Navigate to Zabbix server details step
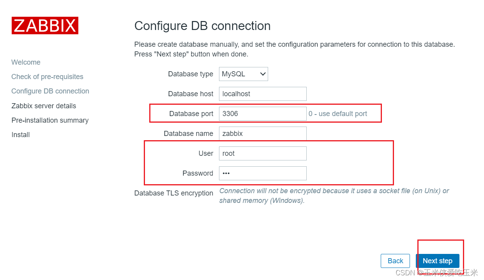Image resolution: width=484 pixels, height=280 pixels. tap(44, 106)
